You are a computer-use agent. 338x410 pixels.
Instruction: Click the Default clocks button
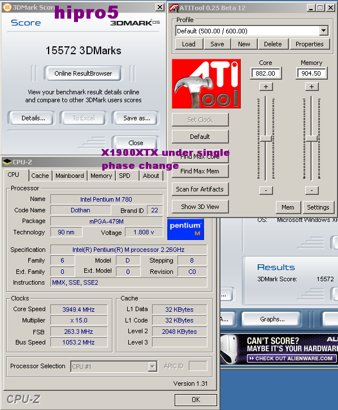pos(200,137)
